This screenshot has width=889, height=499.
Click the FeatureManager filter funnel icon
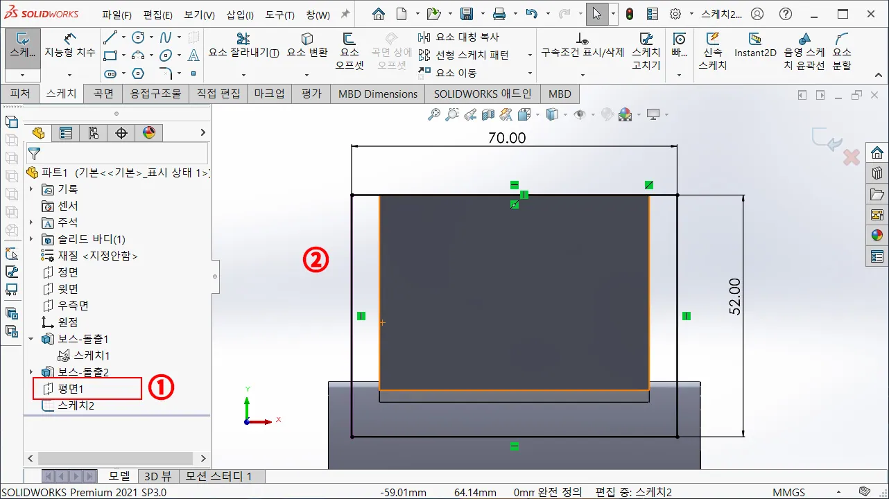click(x=34, y=154)
